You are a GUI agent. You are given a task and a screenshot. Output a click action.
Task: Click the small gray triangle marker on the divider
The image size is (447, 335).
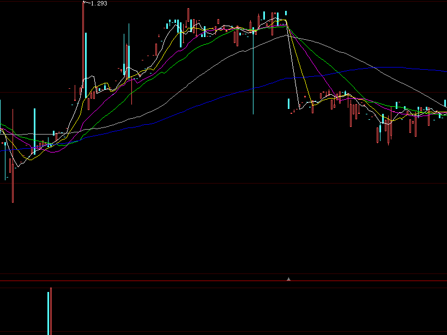coord(289,279)
